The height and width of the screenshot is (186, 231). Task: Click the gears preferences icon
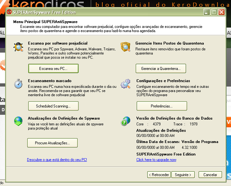pos(126,84)
